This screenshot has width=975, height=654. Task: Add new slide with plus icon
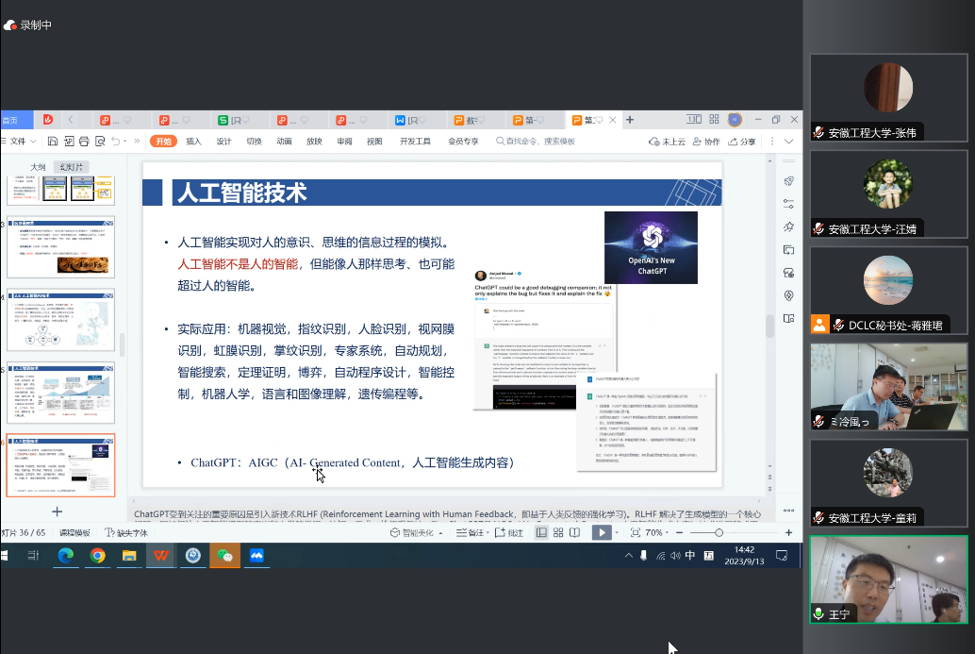(57, 511)
